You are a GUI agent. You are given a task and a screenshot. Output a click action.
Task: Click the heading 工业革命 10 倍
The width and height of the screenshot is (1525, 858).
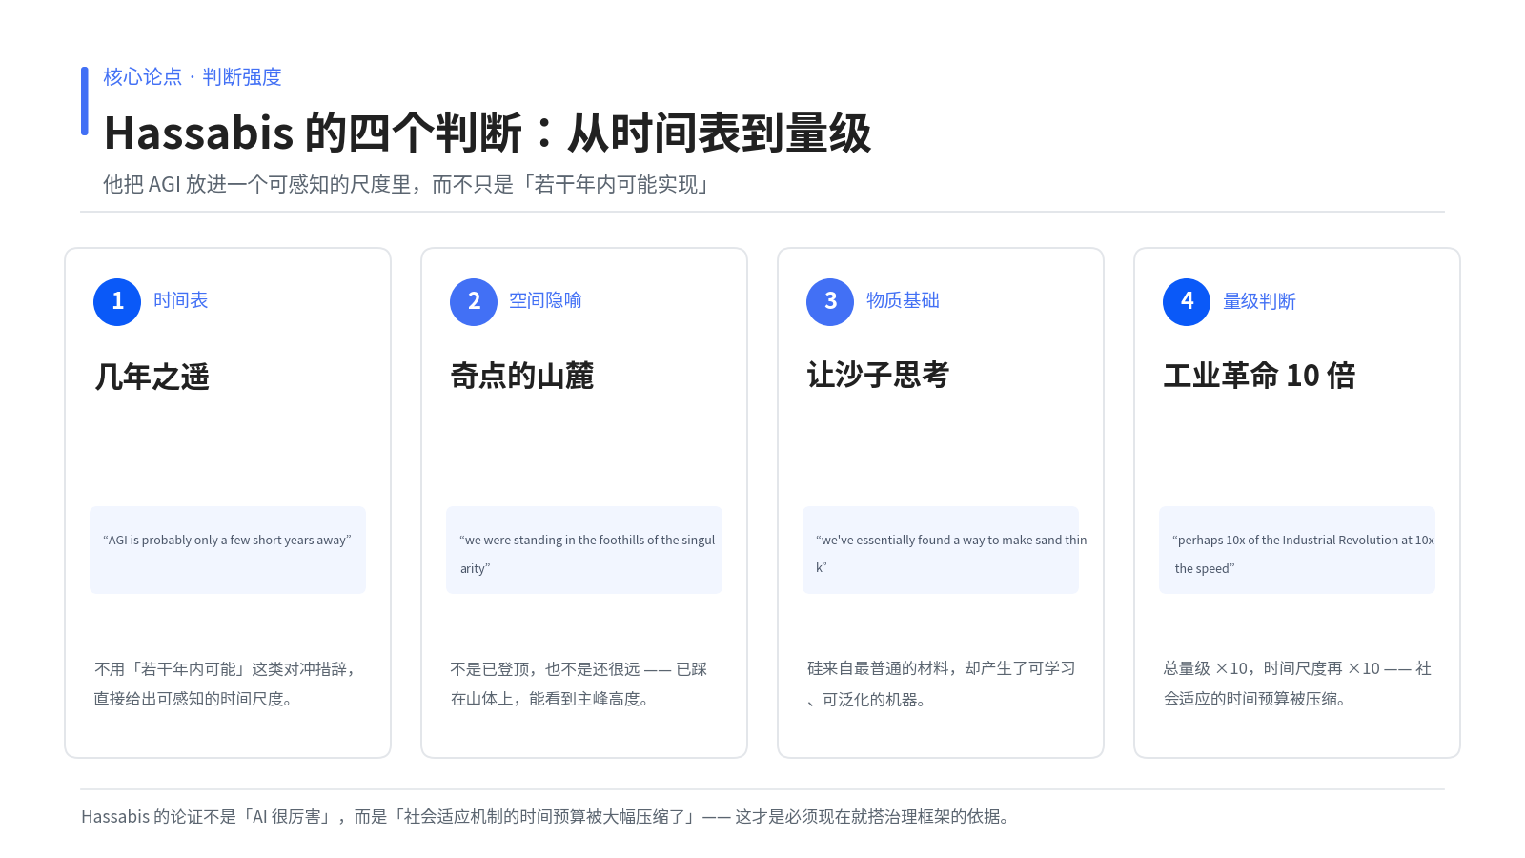pos(1259,376)
